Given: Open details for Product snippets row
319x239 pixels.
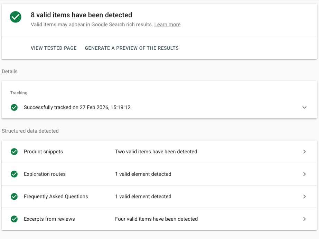Looking at the screenshot, I should click(x=304, y=152).
